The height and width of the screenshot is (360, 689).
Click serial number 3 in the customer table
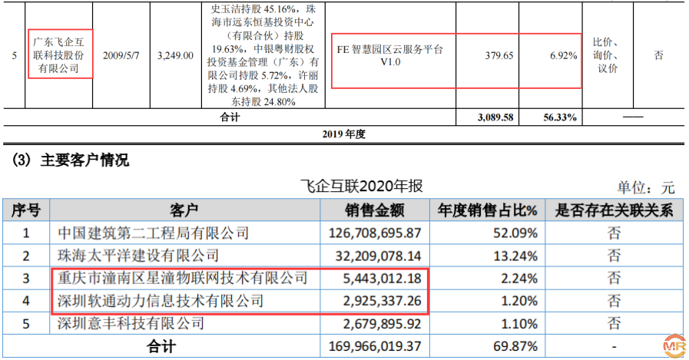26,279
